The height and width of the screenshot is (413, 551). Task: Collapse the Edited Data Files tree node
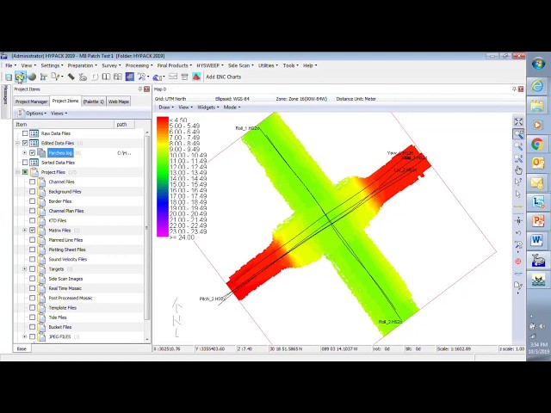[x=17, y=143]
